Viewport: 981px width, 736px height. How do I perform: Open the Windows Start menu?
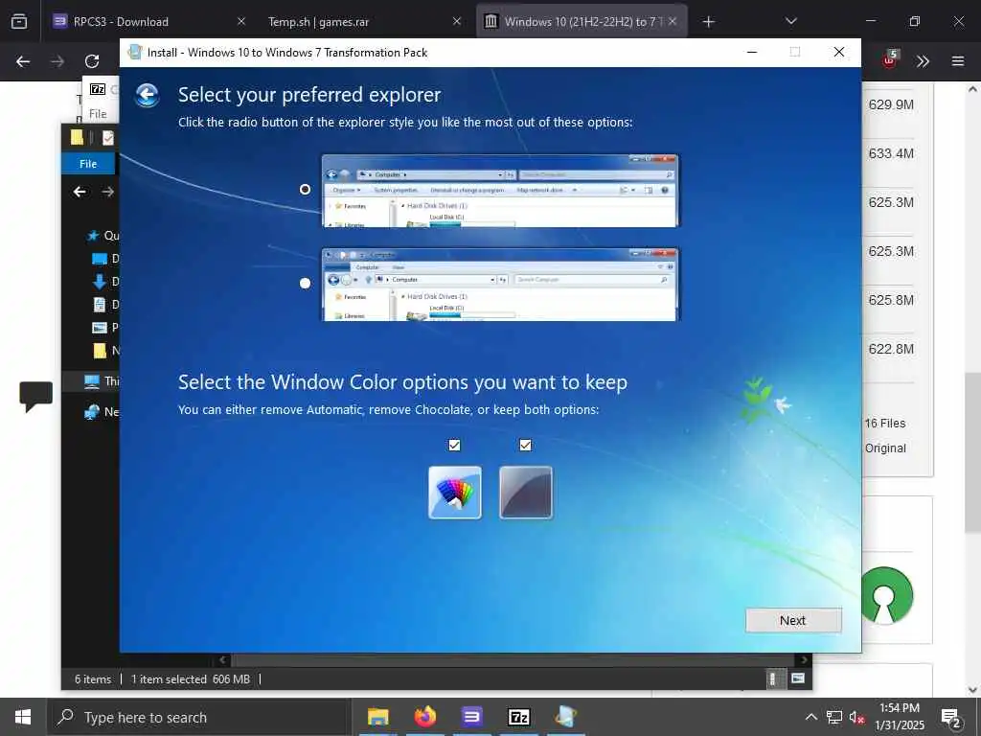(x=23, y=717)
